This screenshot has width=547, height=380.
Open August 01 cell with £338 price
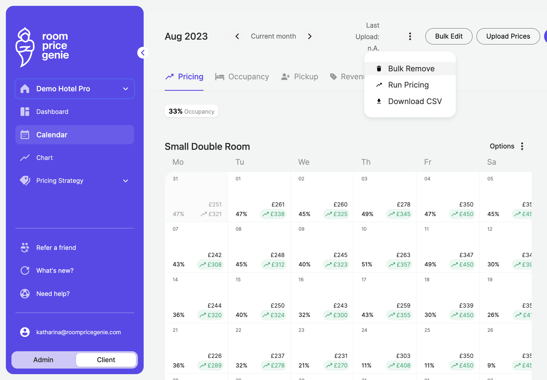click(259, 197)
